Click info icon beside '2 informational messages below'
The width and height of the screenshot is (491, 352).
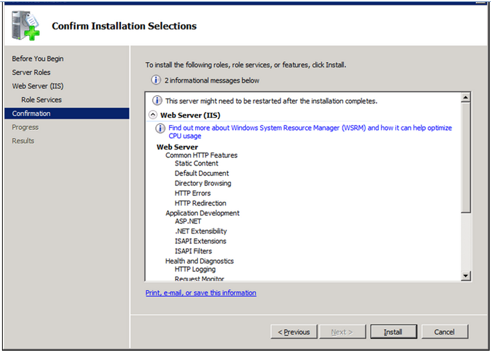[x=156, y=80]
